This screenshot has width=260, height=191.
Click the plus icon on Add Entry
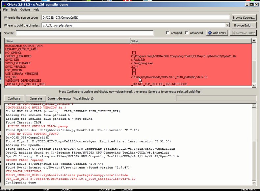pyautogui.click(x=210, y=33)
